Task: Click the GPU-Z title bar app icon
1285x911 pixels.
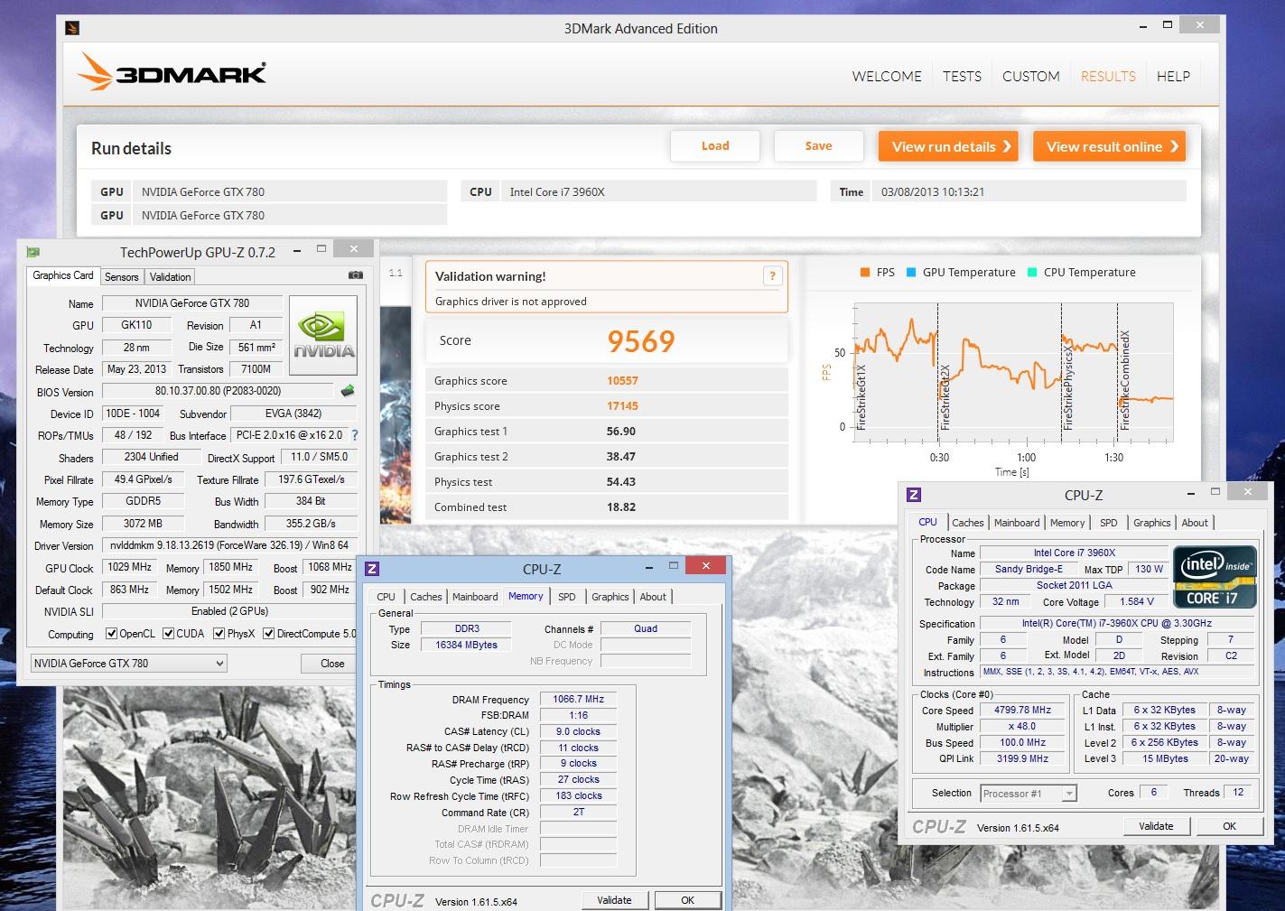Action: pyautogui.click(x=33, y=252)
